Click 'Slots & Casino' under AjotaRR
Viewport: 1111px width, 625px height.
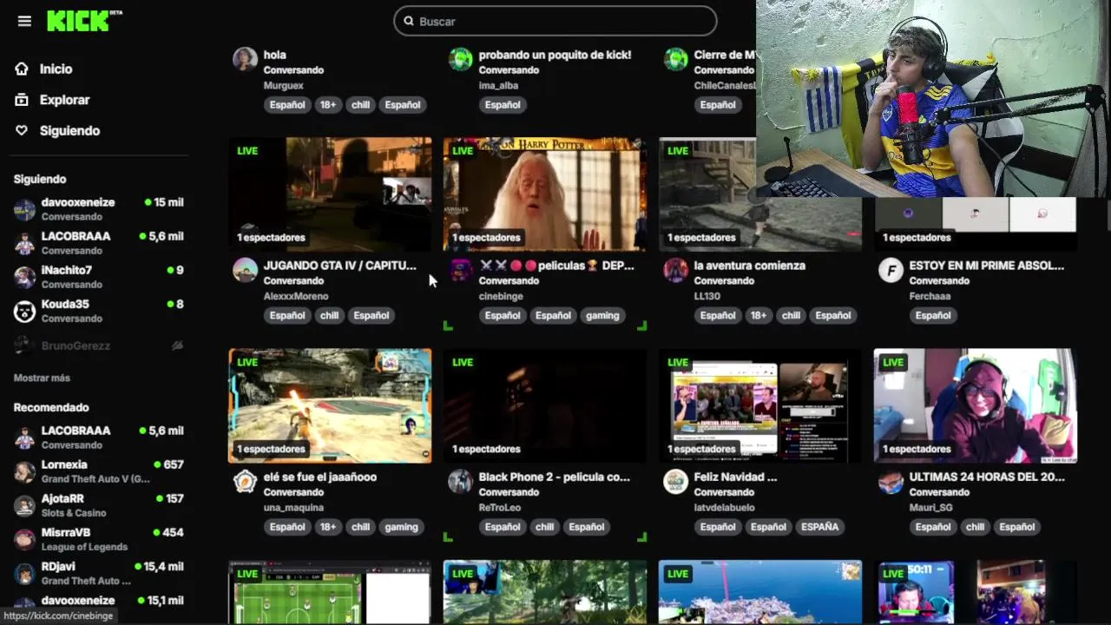(74, 513)
